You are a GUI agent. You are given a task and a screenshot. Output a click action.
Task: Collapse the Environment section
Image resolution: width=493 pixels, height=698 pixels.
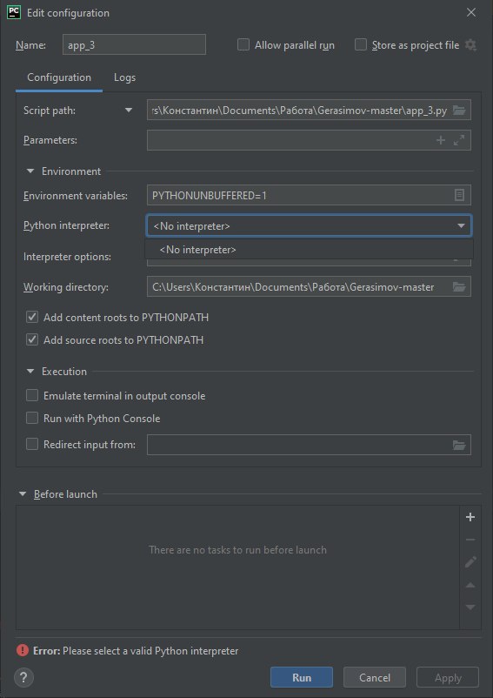click(30, 171)
